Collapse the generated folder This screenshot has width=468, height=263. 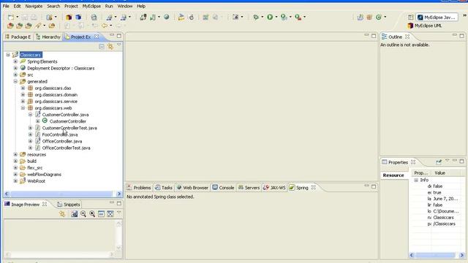[15, 81]
